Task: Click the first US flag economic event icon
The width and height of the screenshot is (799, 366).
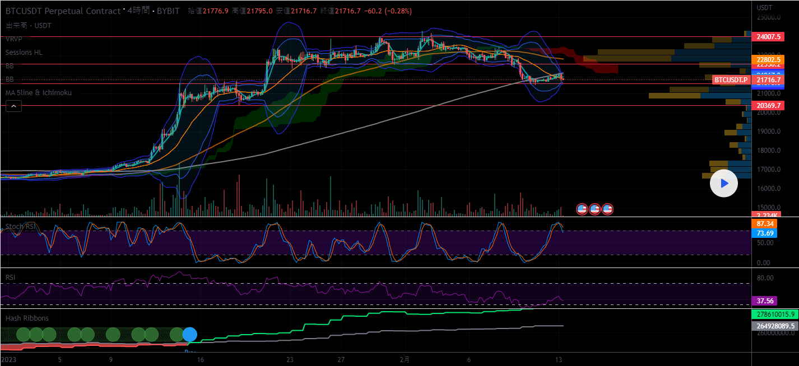Action: 582,209
